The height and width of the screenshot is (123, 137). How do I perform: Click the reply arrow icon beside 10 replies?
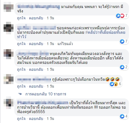(20, 94)
